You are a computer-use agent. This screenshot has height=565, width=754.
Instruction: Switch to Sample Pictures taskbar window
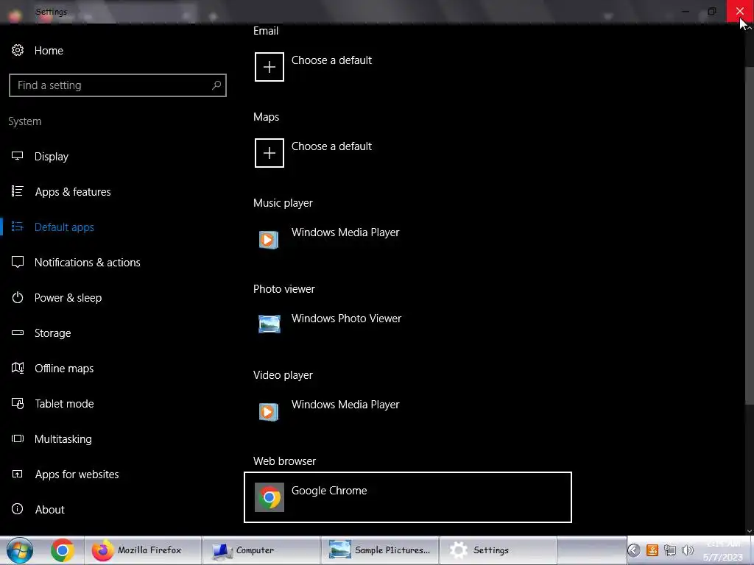[x=380, y=550]
